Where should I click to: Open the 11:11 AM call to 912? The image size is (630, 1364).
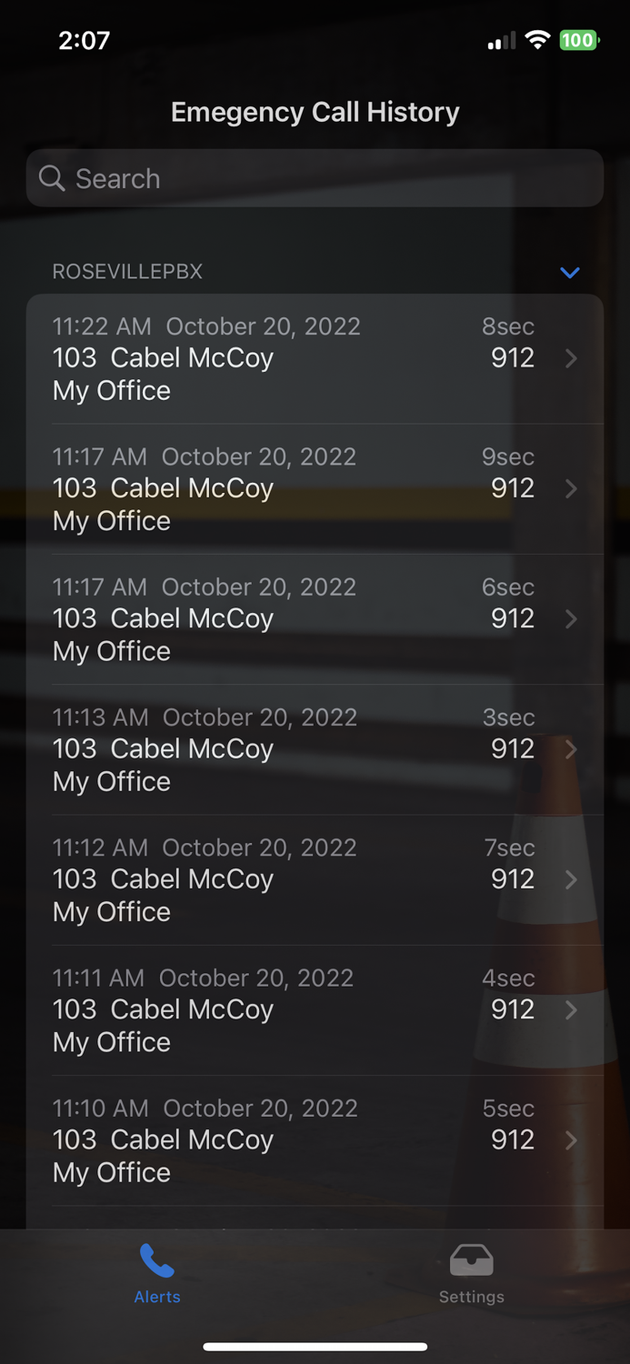click(315, 1009)
